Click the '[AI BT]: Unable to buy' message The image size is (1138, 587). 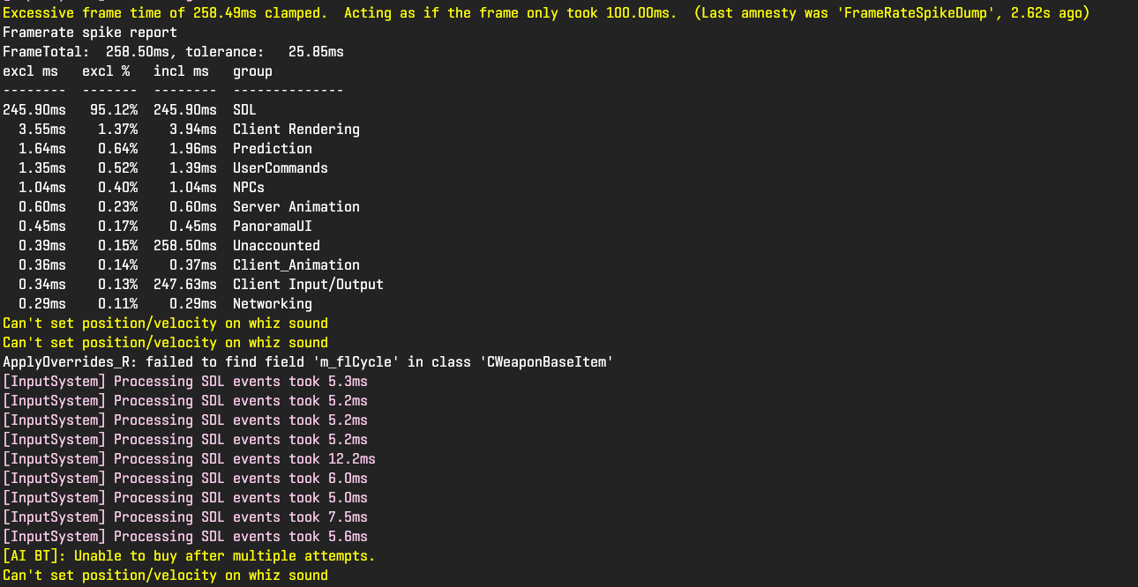(x=189, y=556)
